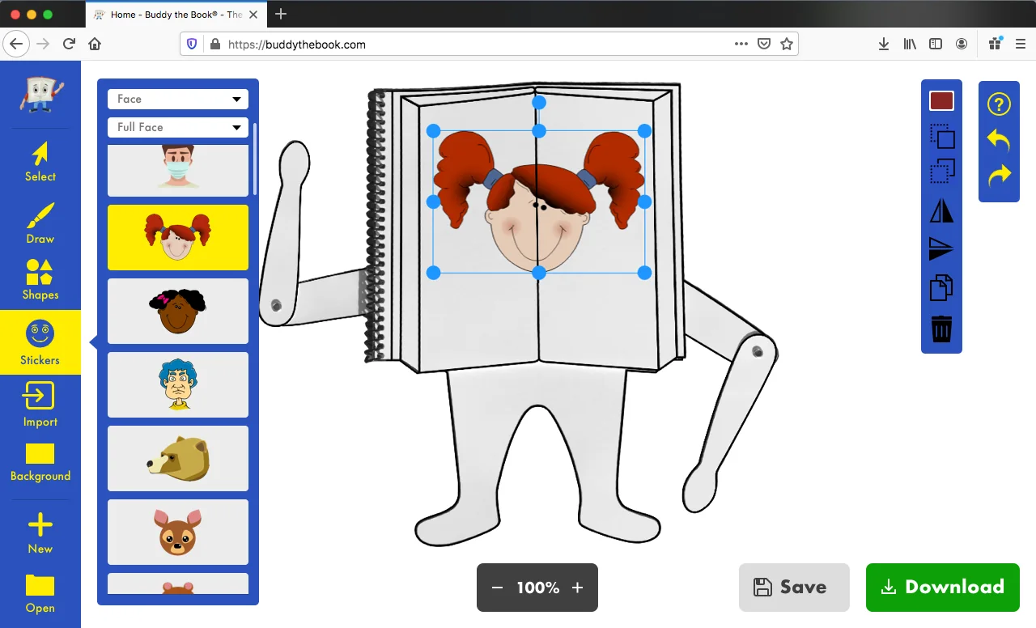Duplicate the selected sticker

tap(942, 288)
